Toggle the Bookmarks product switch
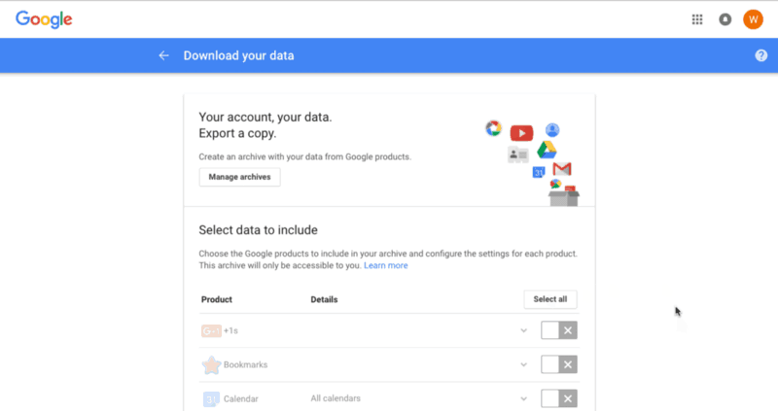This screenshot has height=411, width=778. [x=558, y=364]
